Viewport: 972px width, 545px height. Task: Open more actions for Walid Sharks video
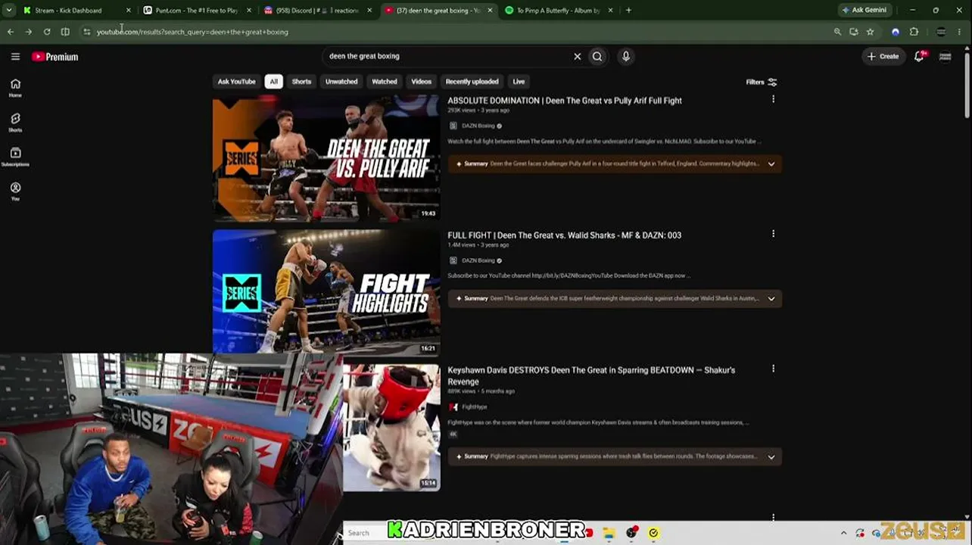[x=773, y=234]
